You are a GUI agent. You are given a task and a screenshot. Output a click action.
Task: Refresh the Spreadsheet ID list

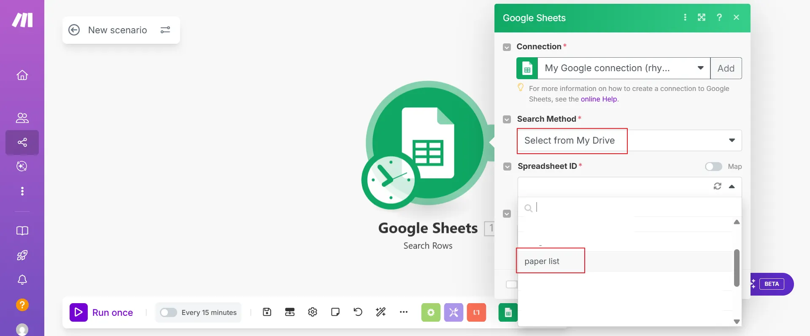[718, 186]
